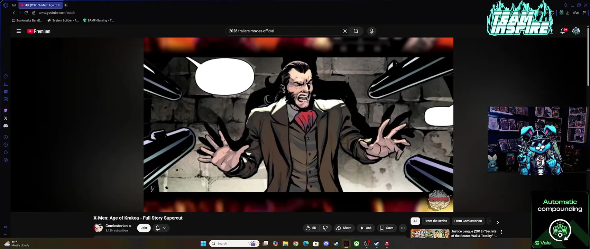Open YouTube notifications bell
Image resolution: width=590 pixels, height=249 pixels.
[x=563, y=31]
